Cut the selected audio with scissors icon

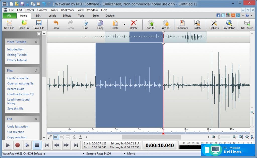coord(86,25)
